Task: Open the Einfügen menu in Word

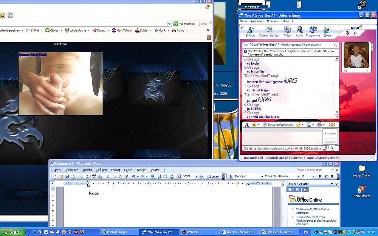Action: [x=101, y=170]
